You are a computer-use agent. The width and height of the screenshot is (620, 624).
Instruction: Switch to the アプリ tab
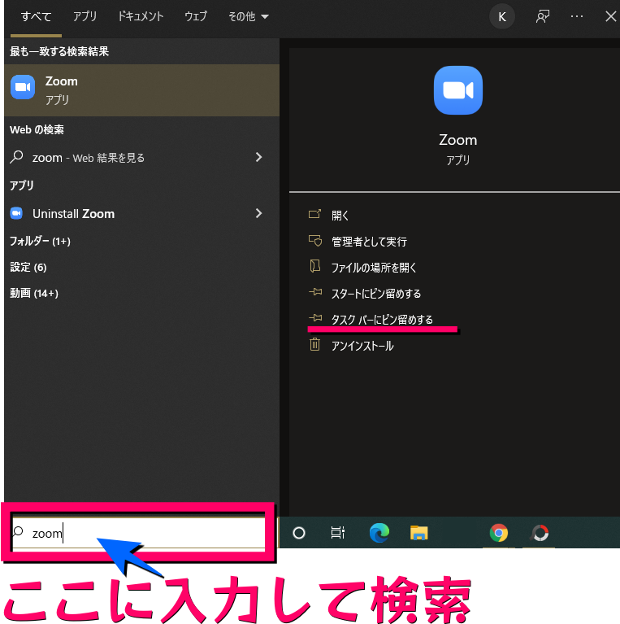(x=85, y=17)
